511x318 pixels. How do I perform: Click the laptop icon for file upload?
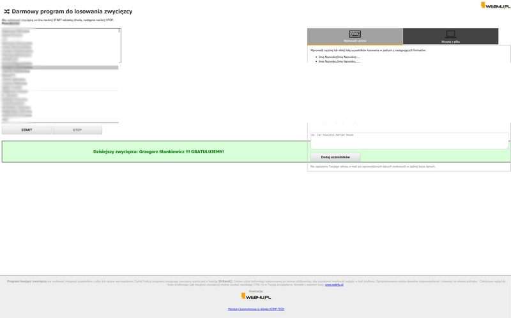450,34
